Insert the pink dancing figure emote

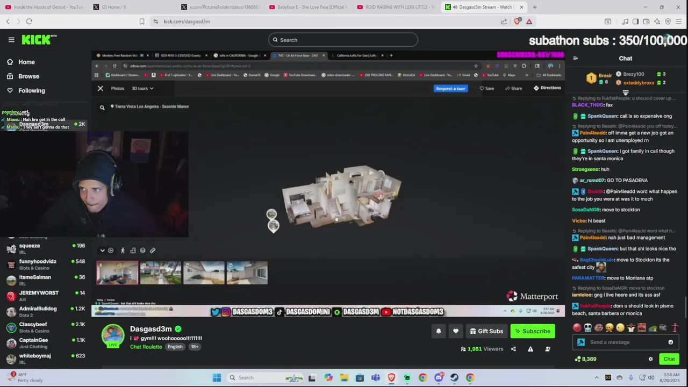[x=675, y=328]
